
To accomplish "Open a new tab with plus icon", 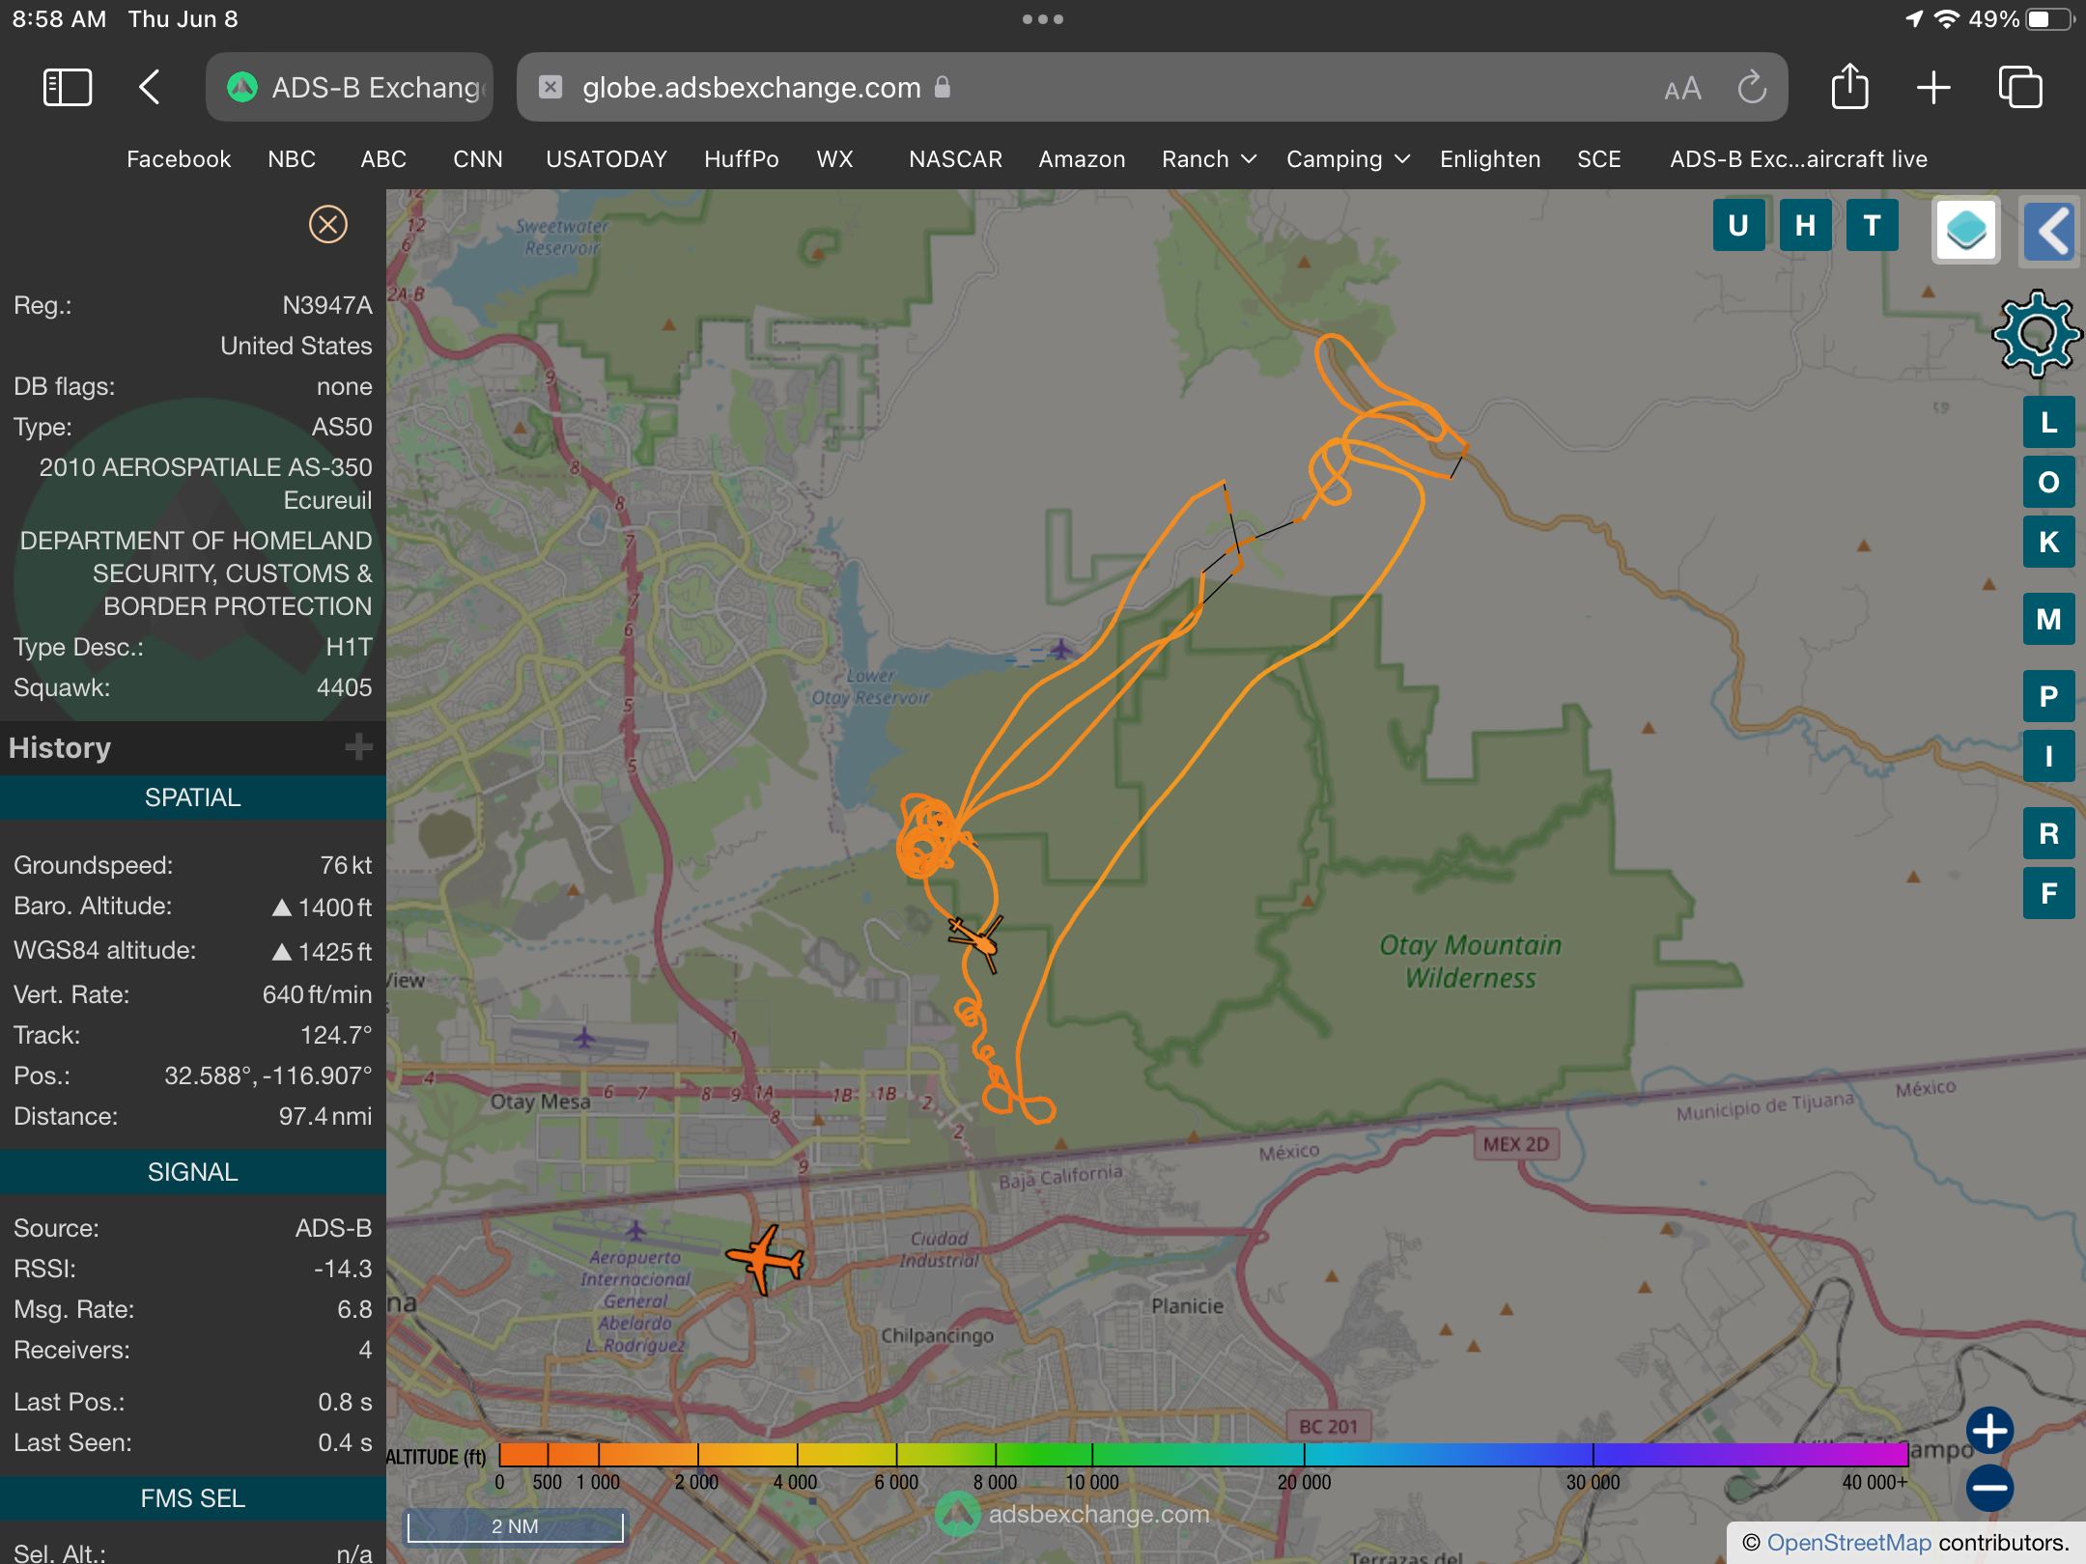I will [x=1933, y=88].
